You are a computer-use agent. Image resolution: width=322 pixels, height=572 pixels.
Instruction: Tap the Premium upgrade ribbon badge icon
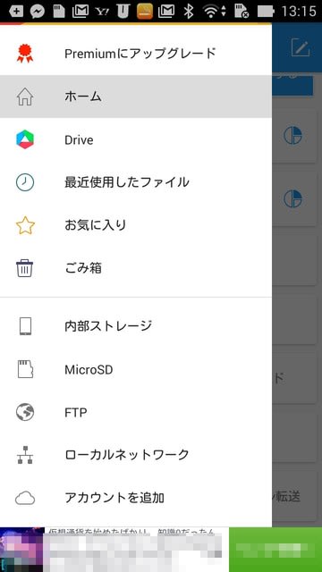pyautogui.click(x=25, y=54)
